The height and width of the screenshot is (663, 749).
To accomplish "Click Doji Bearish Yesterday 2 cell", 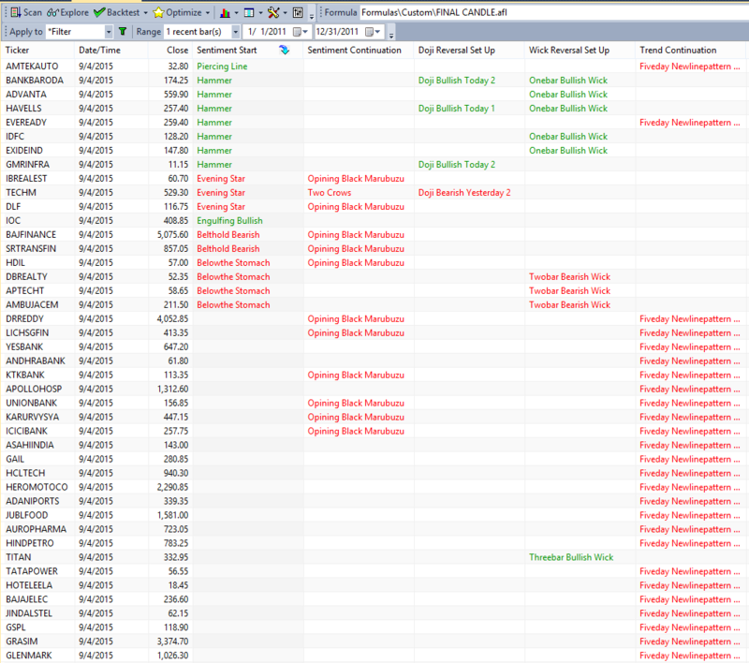I will [x=464, y=193].
